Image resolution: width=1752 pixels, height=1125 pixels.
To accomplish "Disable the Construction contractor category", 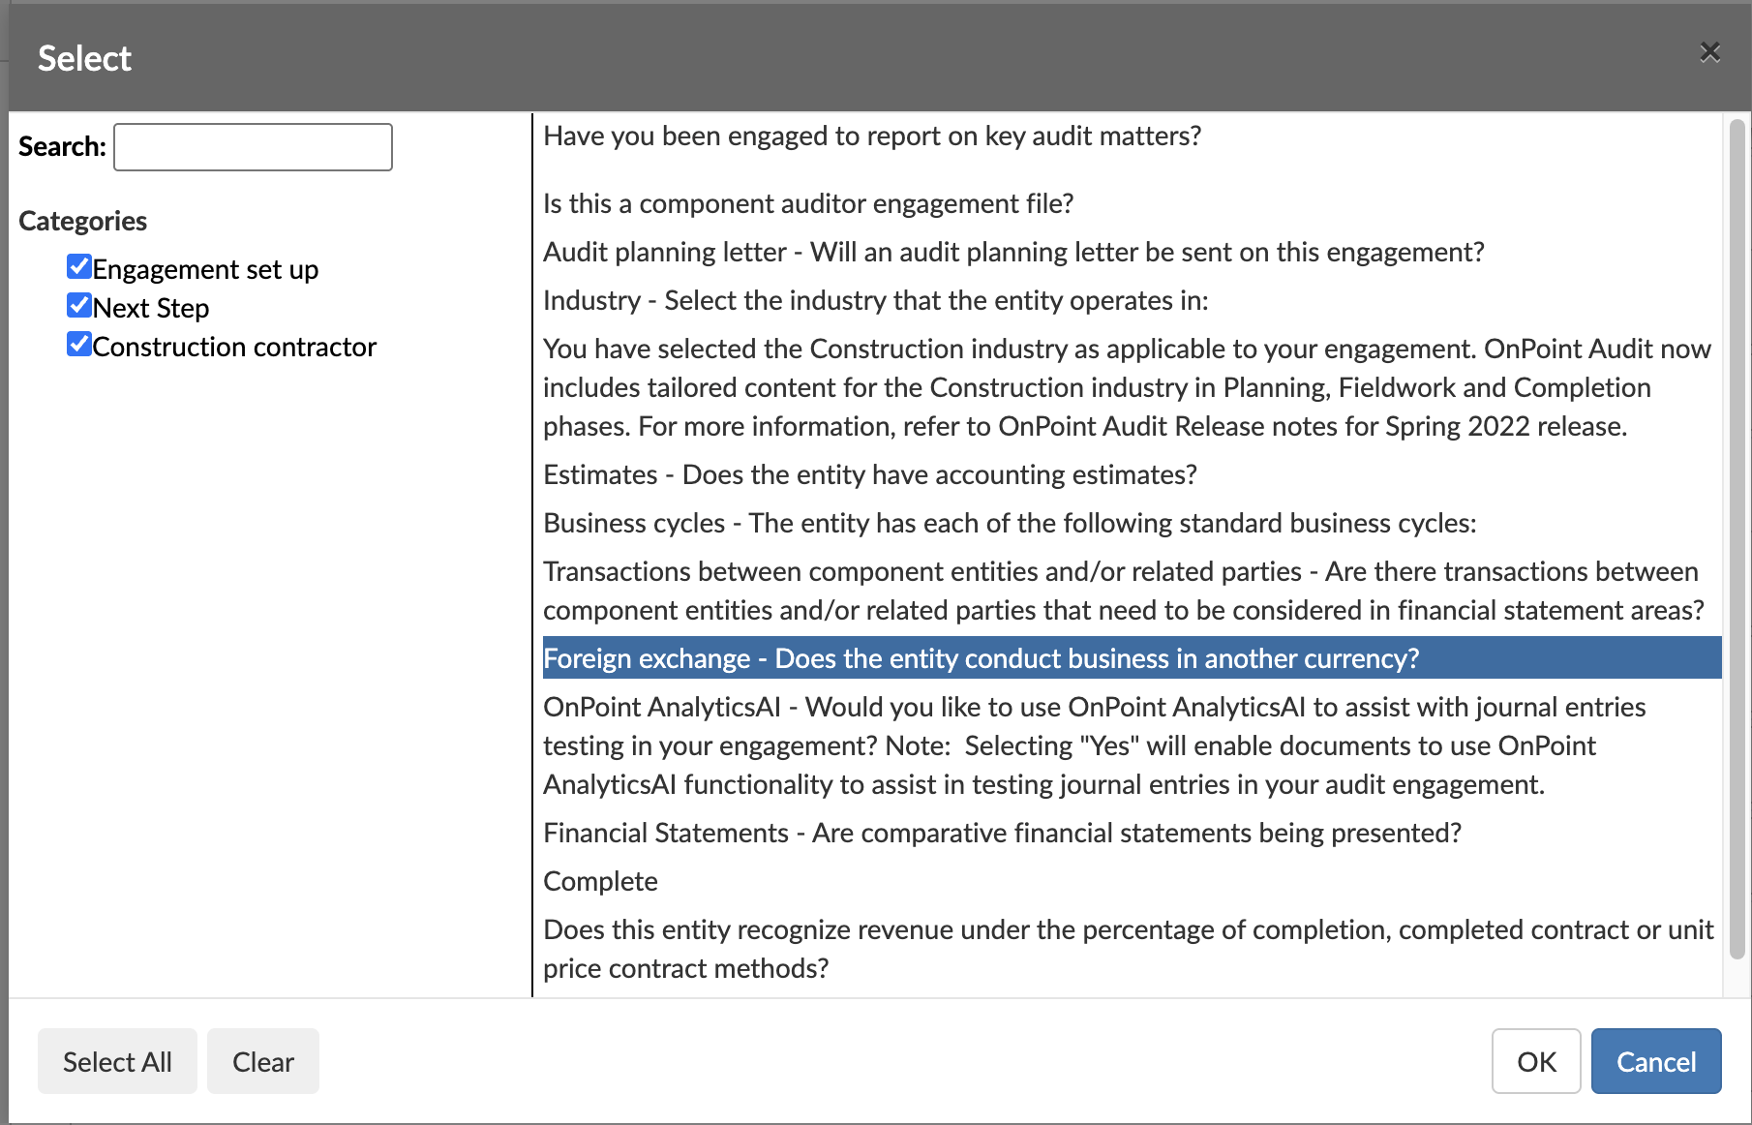I will click(x=79, y=344).
